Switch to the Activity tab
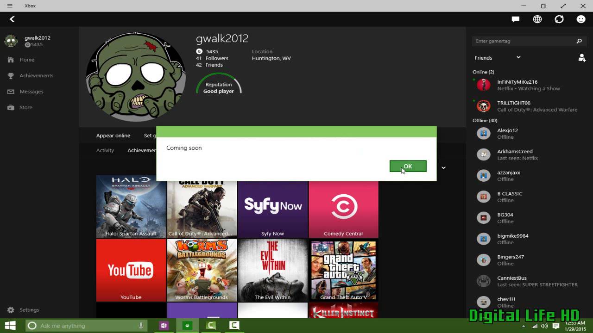Screen dimensions: 593x333 tap(105, 150)
